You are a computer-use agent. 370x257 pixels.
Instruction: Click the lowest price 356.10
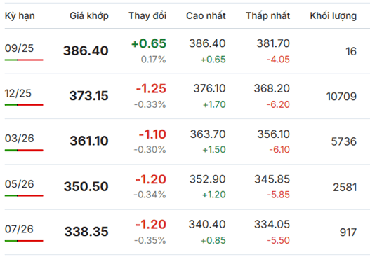pos(274,134)
